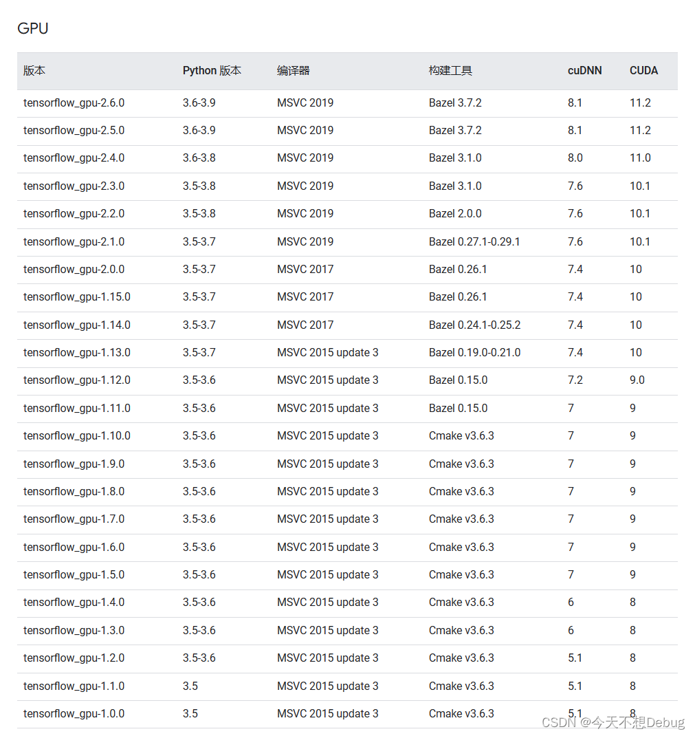Click the CUDA column header
This screenshot has width=695, height=736.
tap(643, 70)
